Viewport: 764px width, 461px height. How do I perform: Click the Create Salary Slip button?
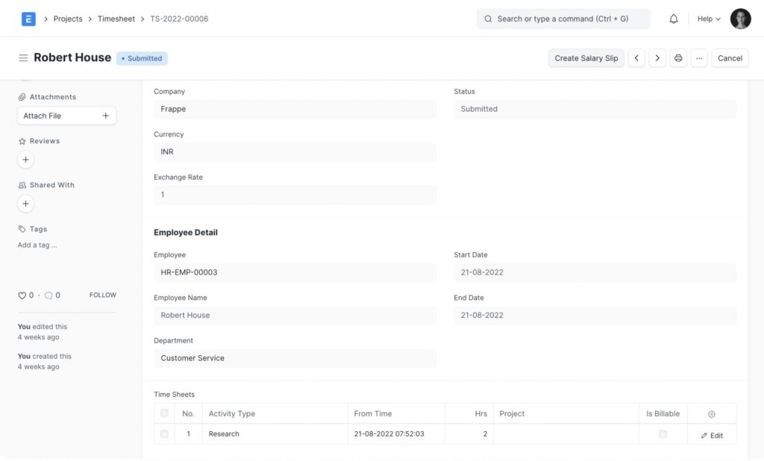(x=586, y=58)
